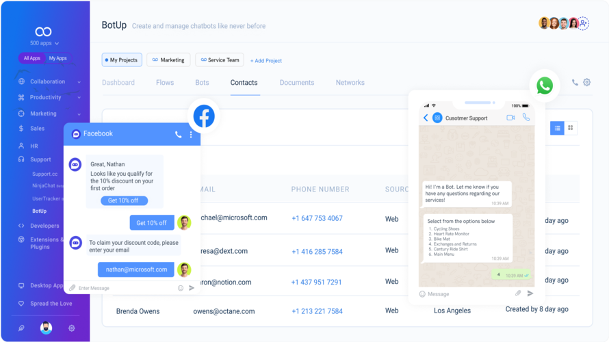Send message in Facebook chat
Screen dimensions: 609x342
(x=192, y=288)
